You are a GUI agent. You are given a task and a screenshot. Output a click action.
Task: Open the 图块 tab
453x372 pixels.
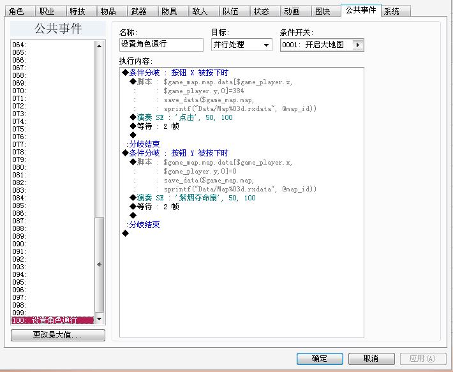click(326, 11)
